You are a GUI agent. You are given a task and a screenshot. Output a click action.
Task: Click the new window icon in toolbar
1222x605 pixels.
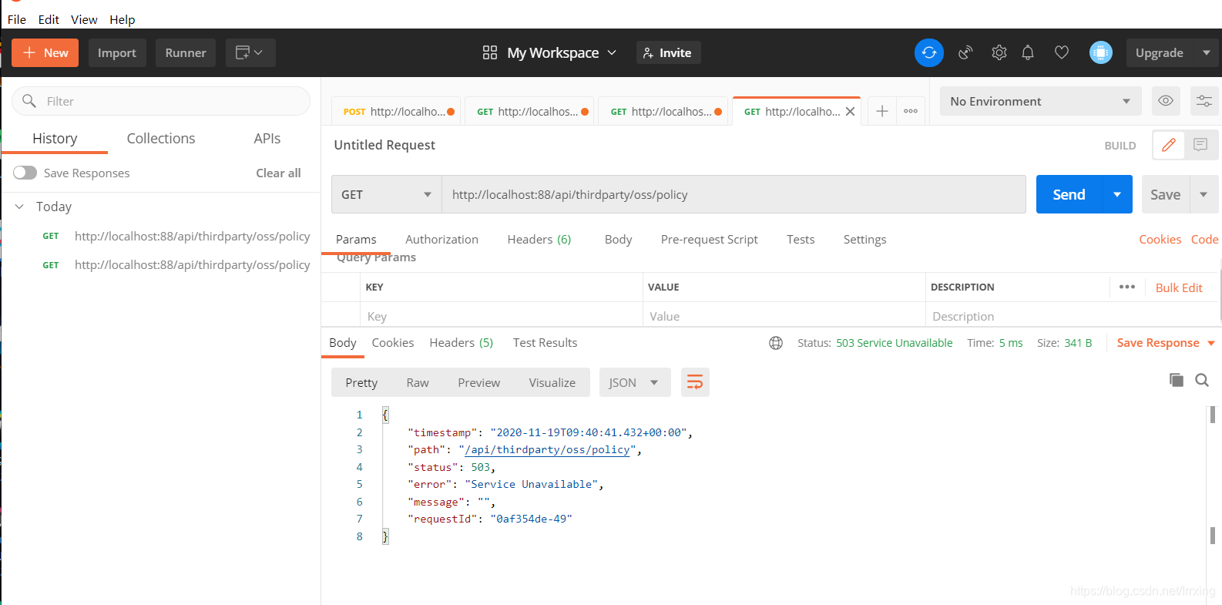(x=250, y=52)
